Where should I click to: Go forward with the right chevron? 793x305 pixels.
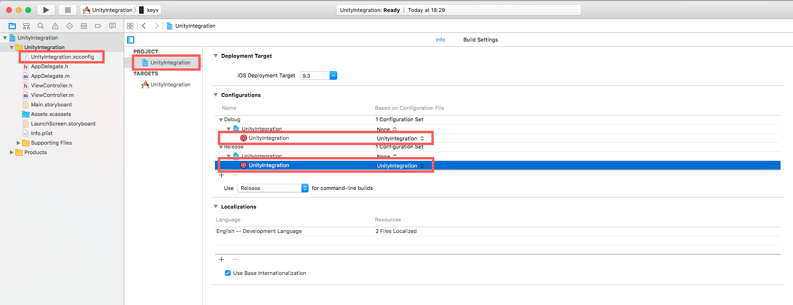tap(156, 26)
